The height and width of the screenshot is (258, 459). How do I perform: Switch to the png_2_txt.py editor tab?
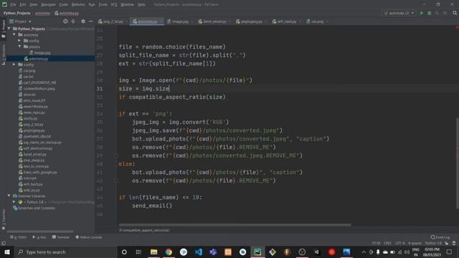113,21
